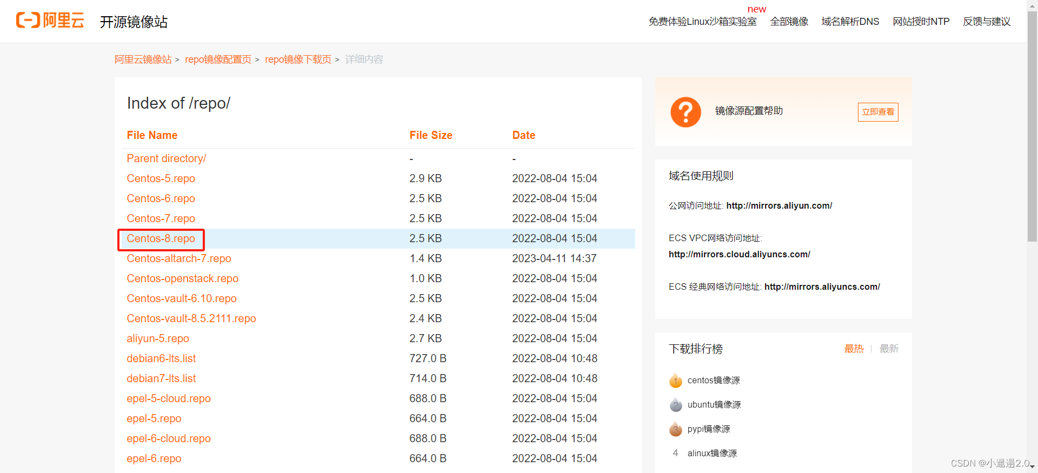Download Centos-8.repo file
The width and height of the screenshot is (1038, 473).
point(161,238)
